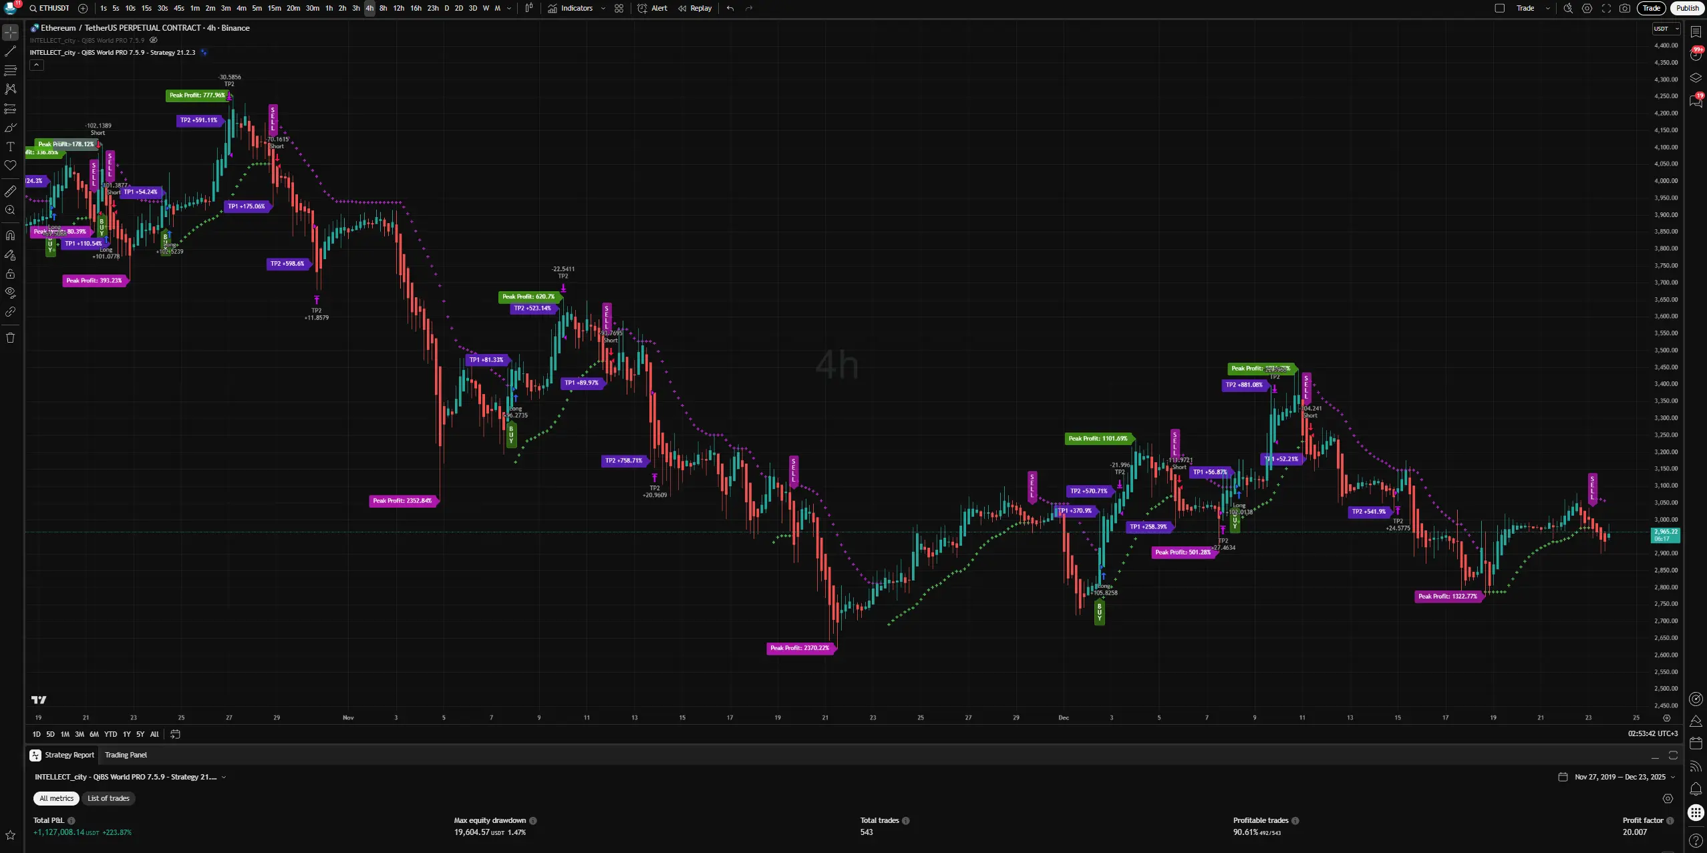Toggle visibility of QiBS World PRO 7.5.9 indicator

(154, 40)
